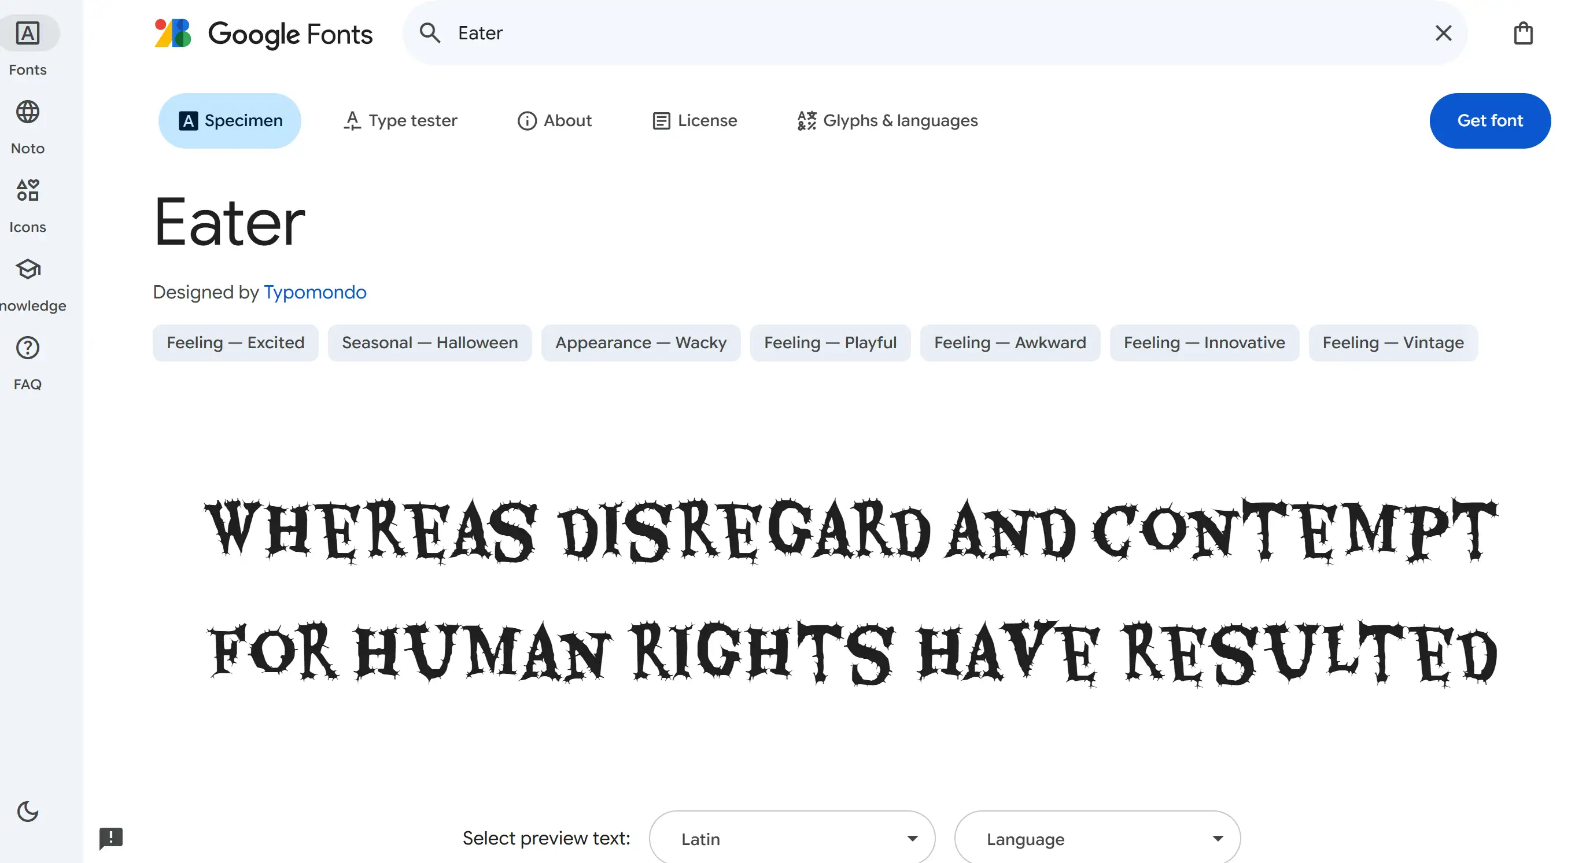Click the Seasonal — Halloween tag
Image resolution: width=1575 pixels, height=863 pixels.
coord(430,342)
